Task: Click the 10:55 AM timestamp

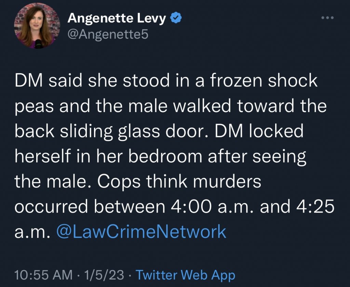Action: pos(44,275)
